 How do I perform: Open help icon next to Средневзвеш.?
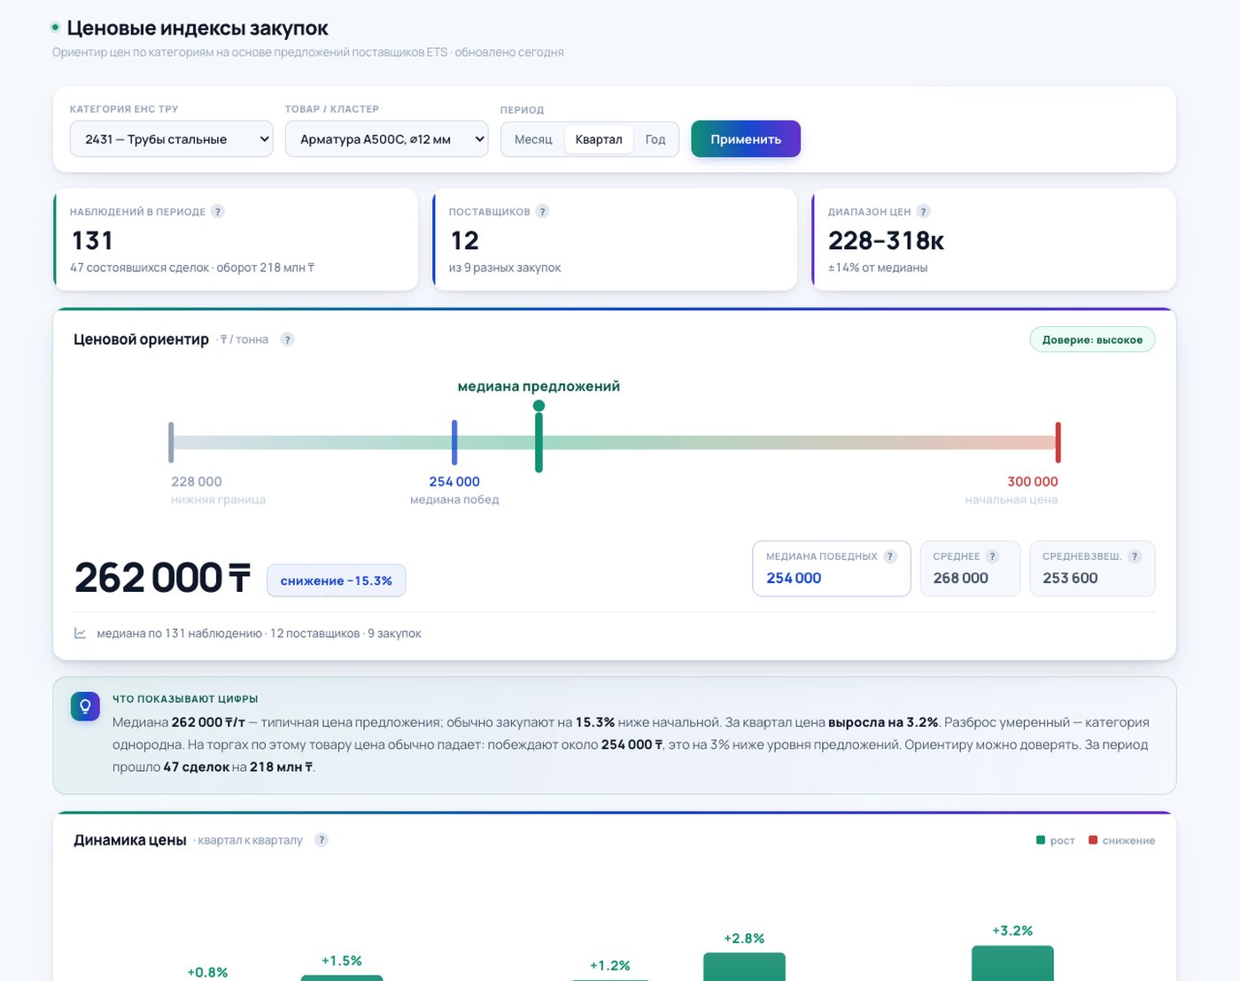point(1135,557)
